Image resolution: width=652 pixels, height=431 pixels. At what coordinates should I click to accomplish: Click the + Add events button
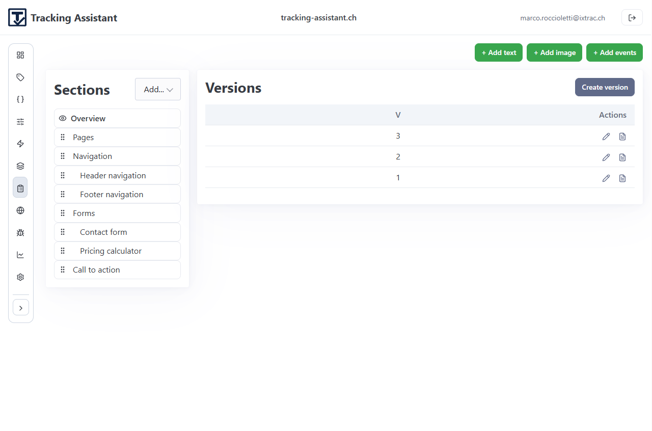point(614,52)
